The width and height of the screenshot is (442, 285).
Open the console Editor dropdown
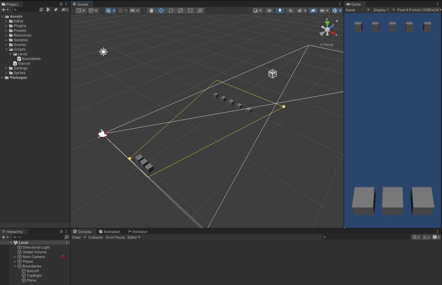coord(134,237)
